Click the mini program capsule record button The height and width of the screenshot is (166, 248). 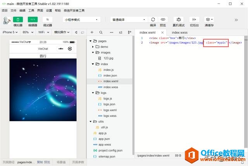pos(70,49)
